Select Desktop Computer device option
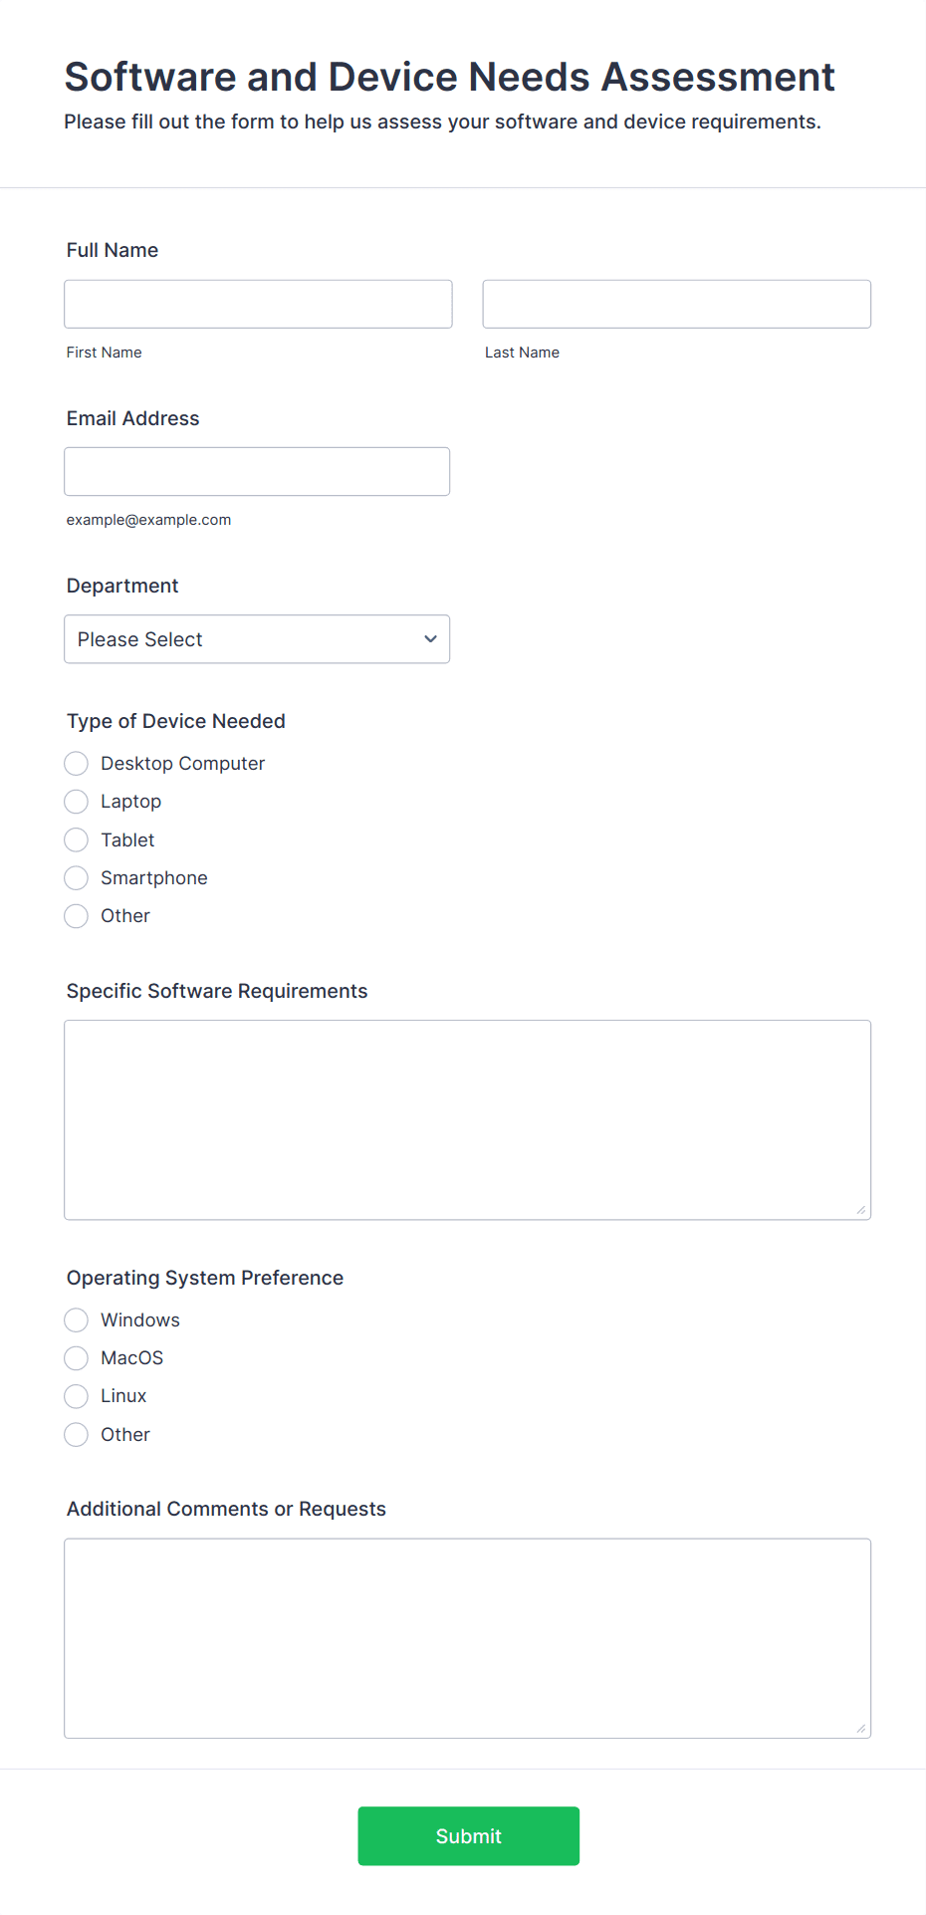This screenshot has height=1915, width=926. [77, 764]
